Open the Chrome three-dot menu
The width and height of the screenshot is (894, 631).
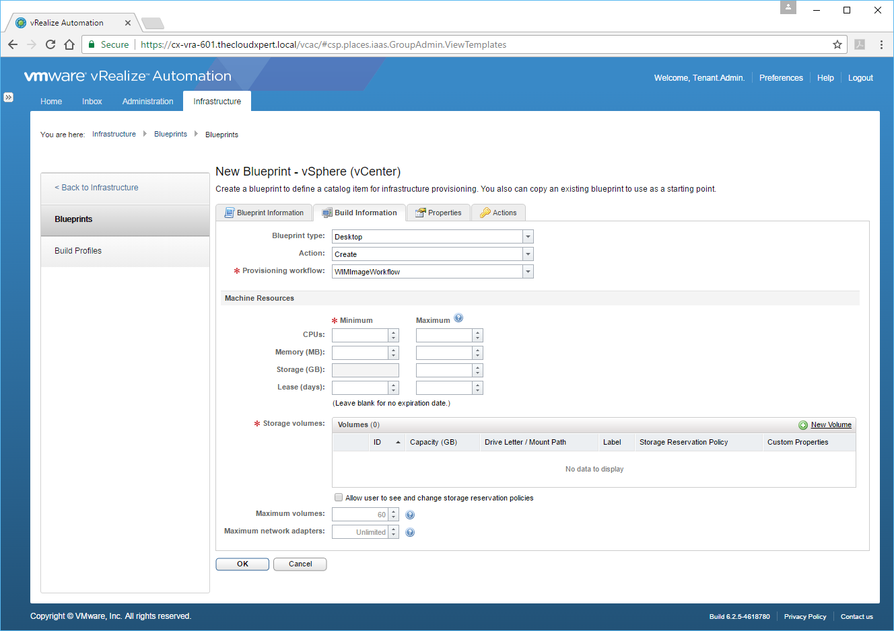[x=881, y=45]
